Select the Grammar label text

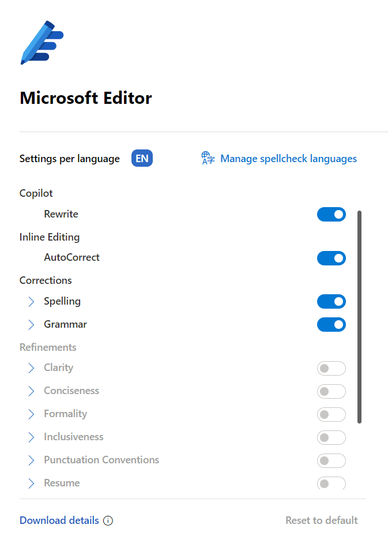click(65, 324)
